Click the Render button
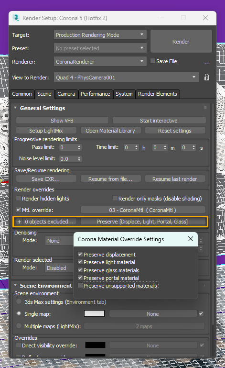225x368 pixels. point(181,41)
